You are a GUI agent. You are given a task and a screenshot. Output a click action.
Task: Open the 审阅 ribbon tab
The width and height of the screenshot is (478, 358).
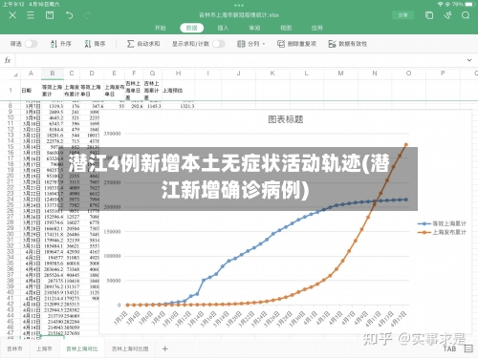pyautogui.click(x=254, y=28)
